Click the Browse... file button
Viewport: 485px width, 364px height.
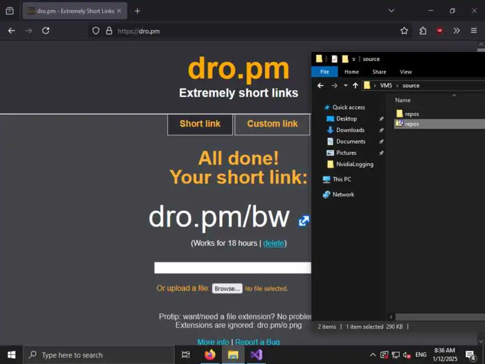[x=227, y=289]
